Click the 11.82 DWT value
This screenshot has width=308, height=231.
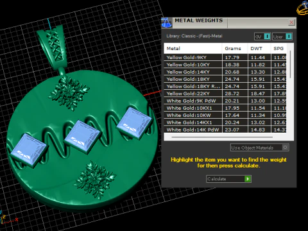[258, 65]
